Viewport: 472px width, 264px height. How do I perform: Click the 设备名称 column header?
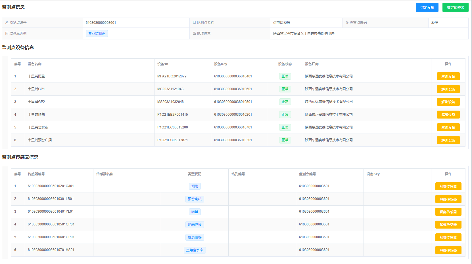click(35, 64)
